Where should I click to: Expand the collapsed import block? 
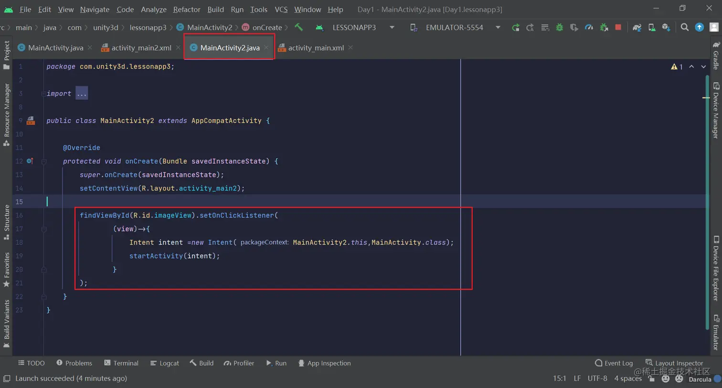click(82, 94)
